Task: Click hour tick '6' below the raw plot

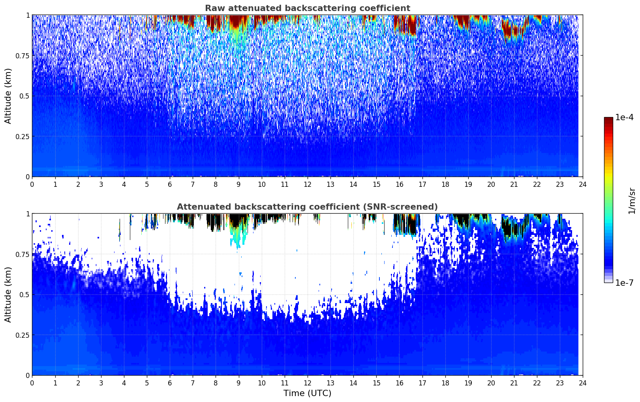Action: click(170, 184)
